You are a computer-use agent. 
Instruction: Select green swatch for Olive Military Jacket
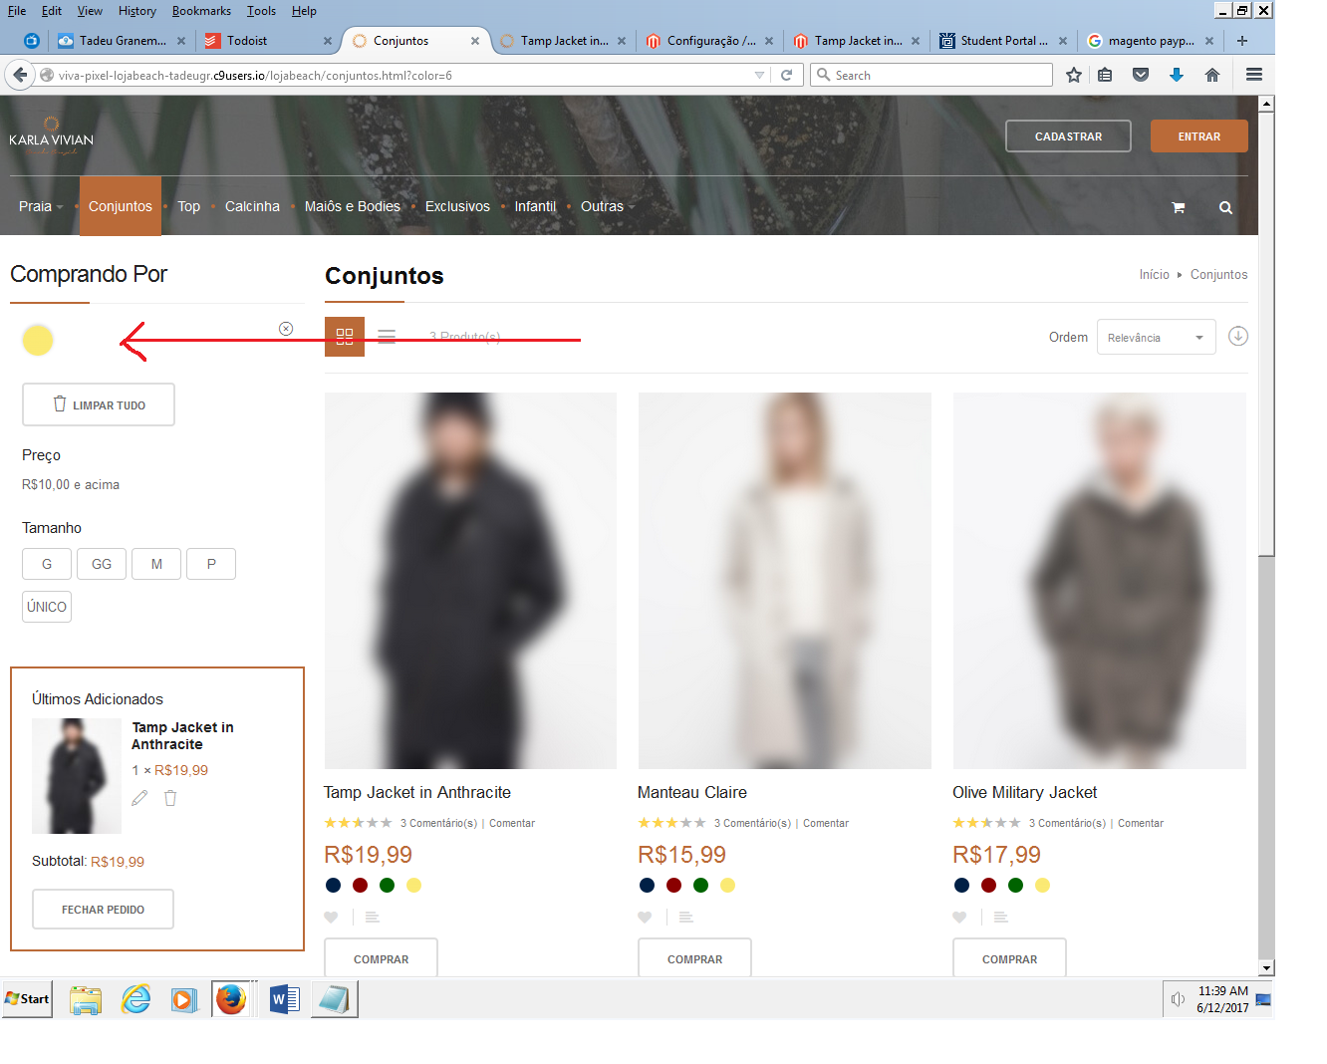1015,885
